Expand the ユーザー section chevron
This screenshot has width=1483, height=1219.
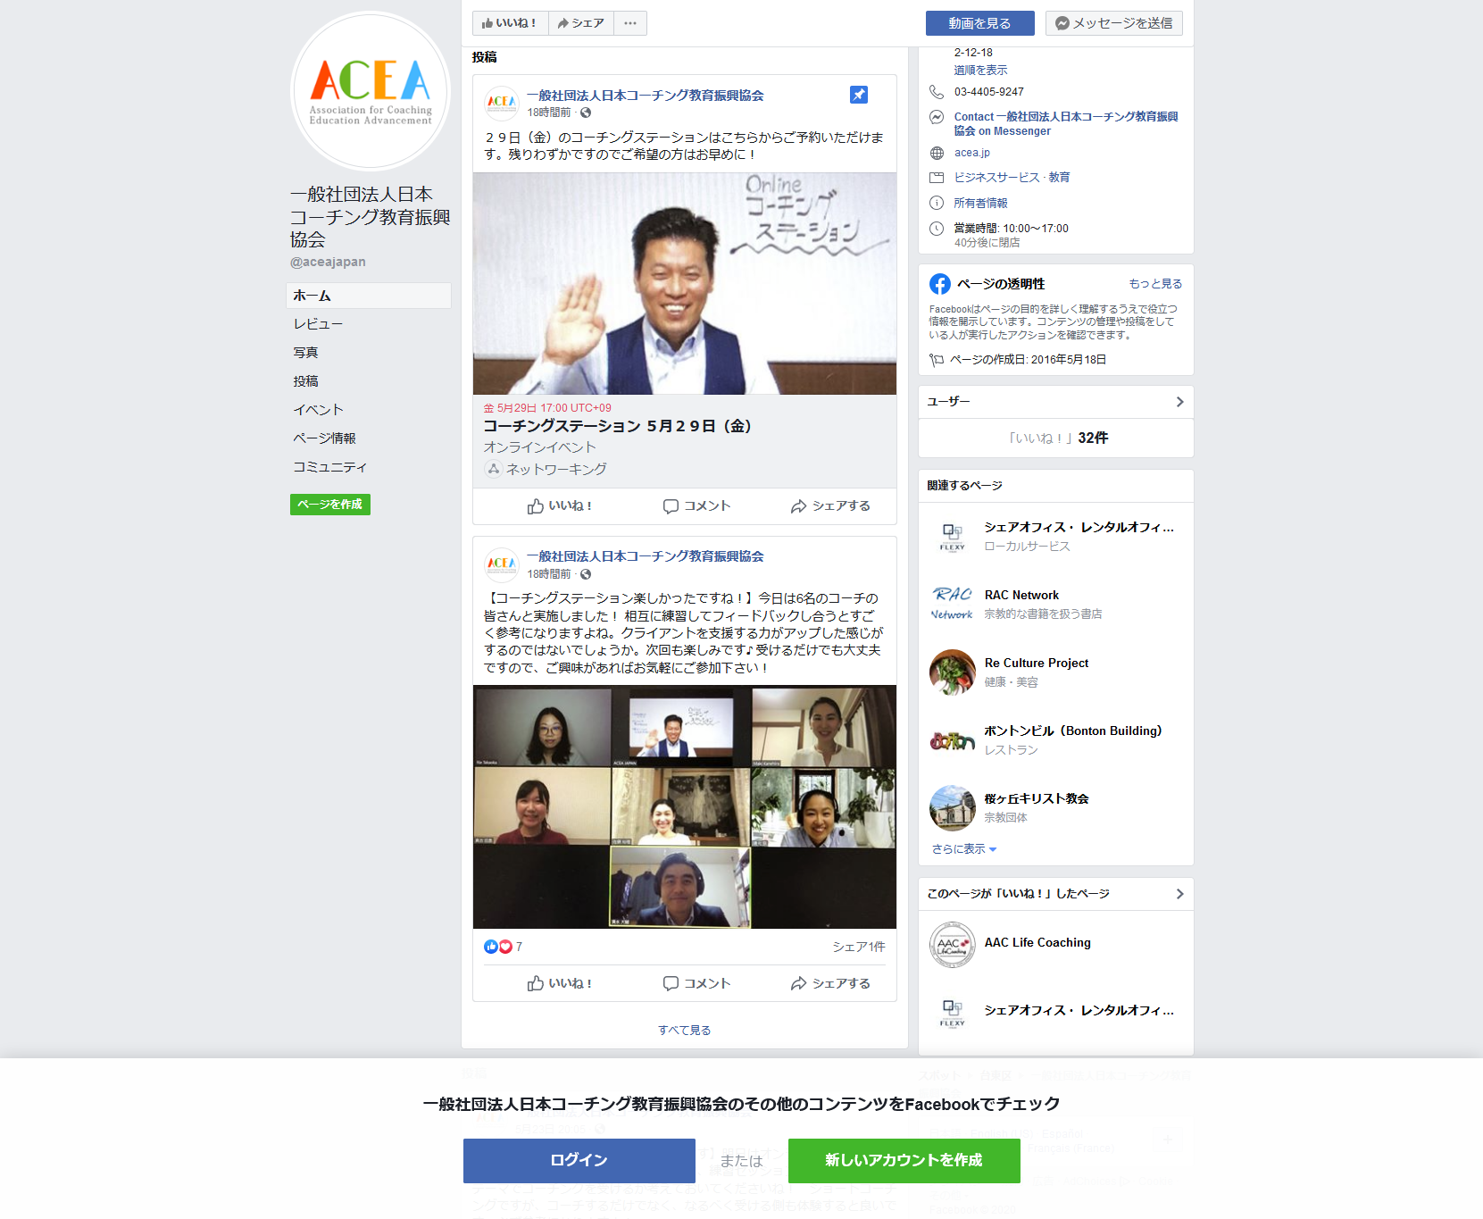coord(1179,402)
